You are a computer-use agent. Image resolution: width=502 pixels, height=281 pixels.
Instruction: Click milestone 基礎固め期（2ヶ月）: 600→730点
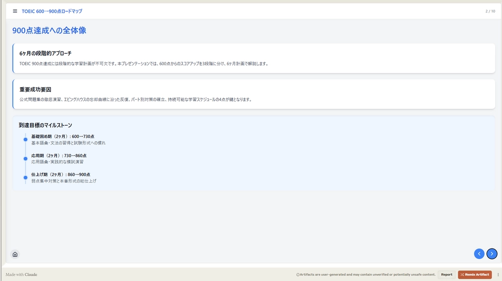coord(63,136)
